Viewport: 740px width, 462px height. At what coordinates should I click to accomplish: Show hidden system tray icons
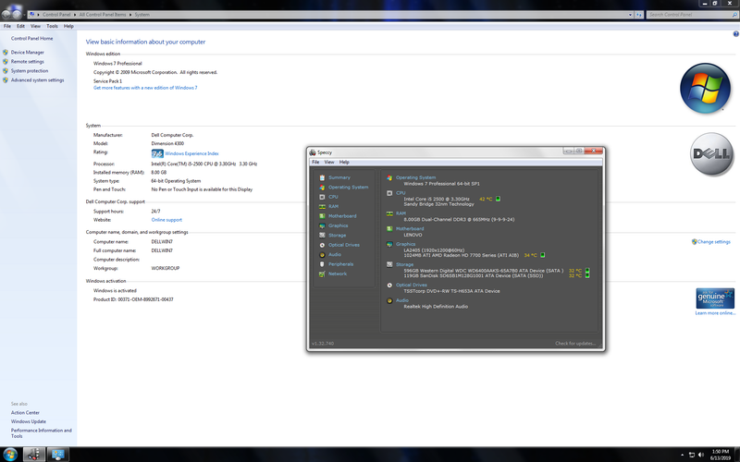tap(682, 455)
